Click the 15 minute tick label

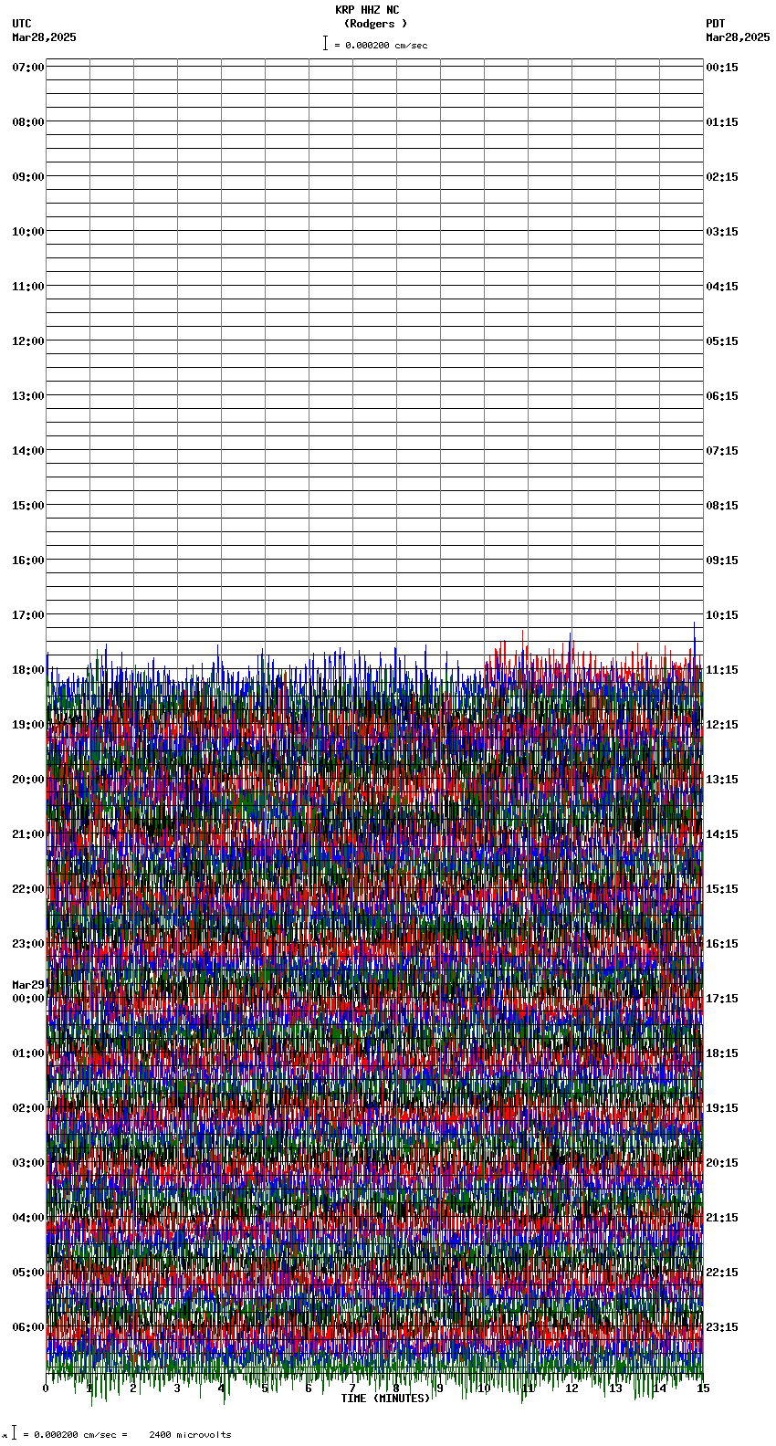click(x=703, y=1388)
